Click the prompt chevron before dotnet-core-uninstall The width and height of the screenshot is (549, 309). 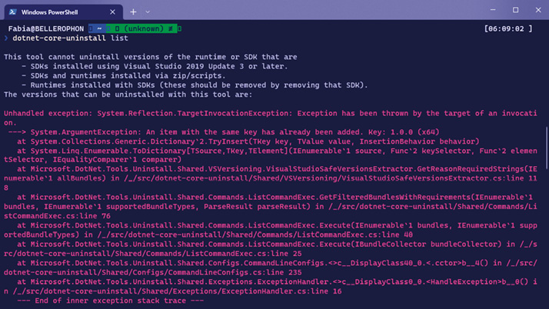[x=6, y=38]
